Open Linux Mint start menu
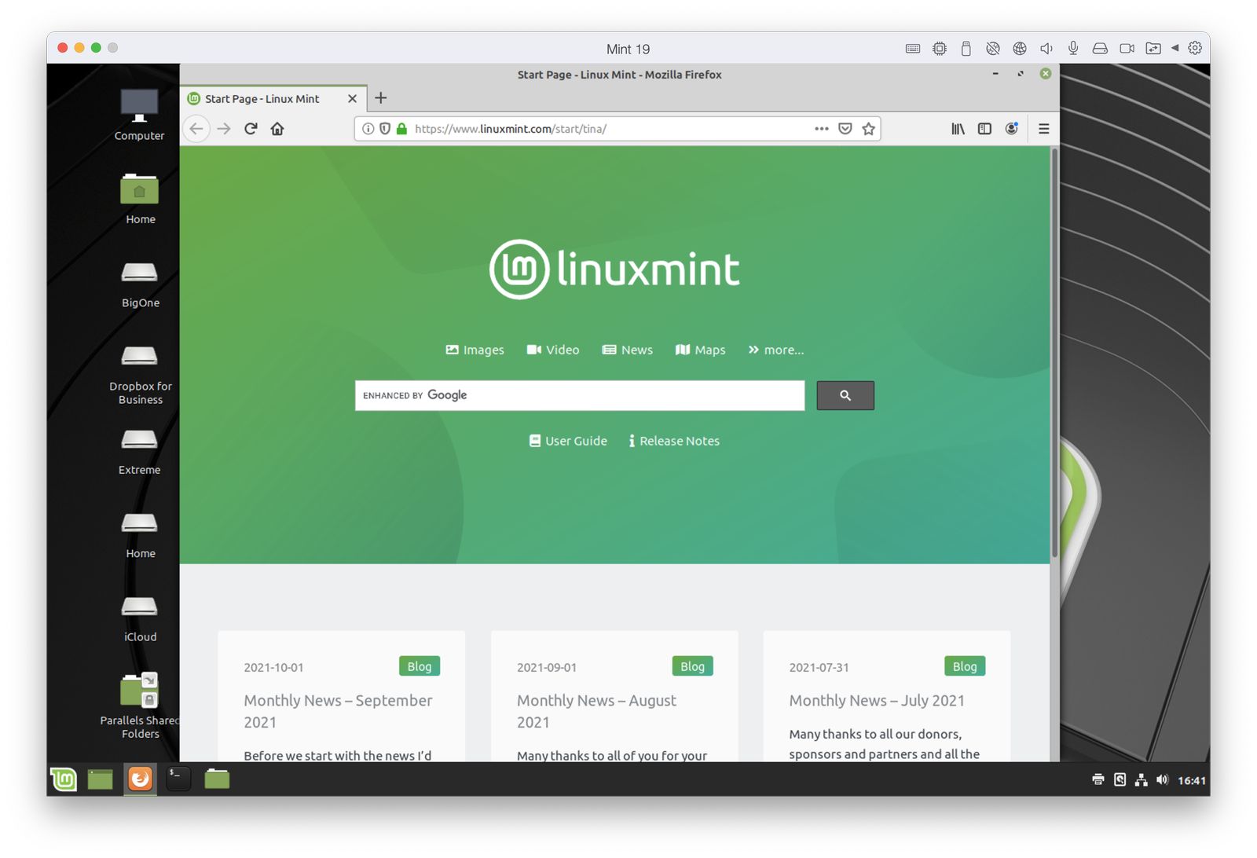Viewport: 1257px width, 858px height. tap(64, 779)
